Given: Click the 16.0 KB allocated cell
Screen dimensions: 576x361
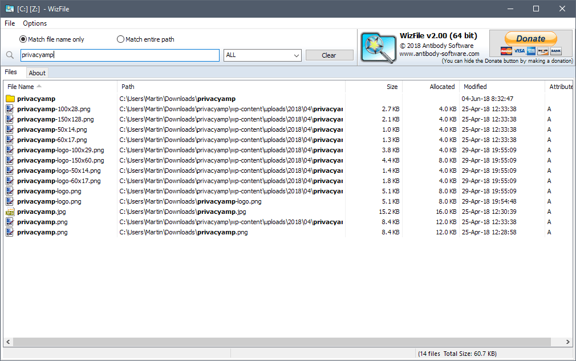Looking at the screenshot, I should 446,212.
